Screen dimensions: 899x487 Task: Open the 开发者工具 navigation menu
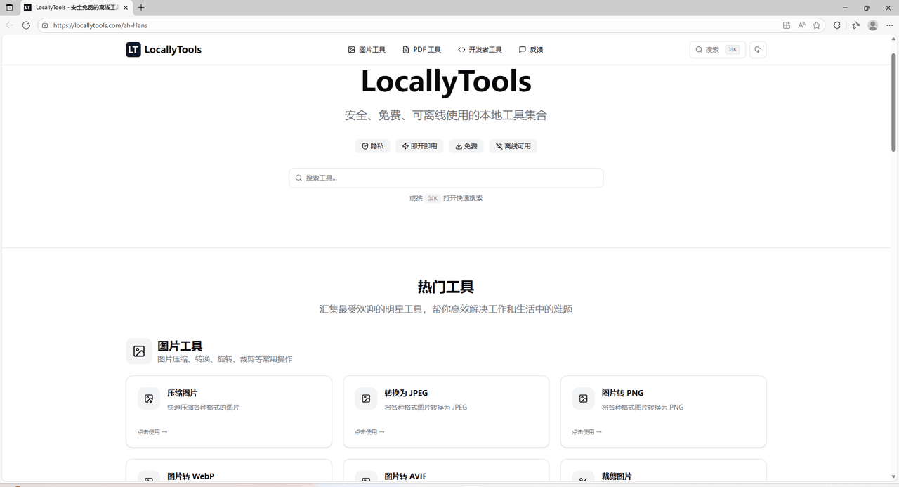[480, 50]
